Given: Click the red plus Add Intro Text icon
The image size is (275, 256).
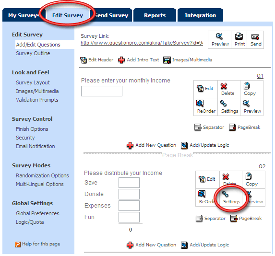Looking at the screenshot, I should (x=121, y=60).
